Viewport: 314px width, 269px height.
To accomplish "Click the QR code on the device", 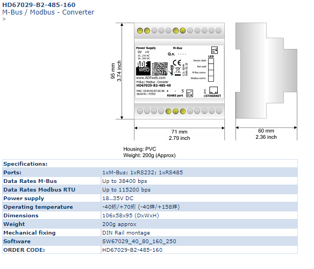I will [x=161, y=69].
